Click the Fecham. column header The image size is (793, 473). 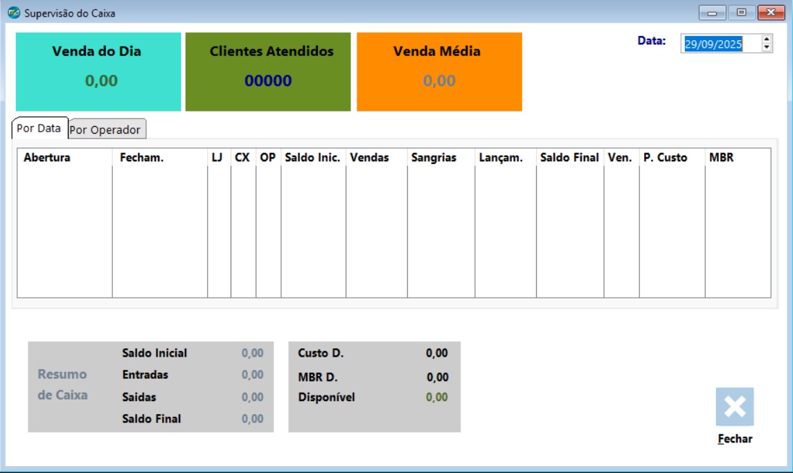coord(159,157)
